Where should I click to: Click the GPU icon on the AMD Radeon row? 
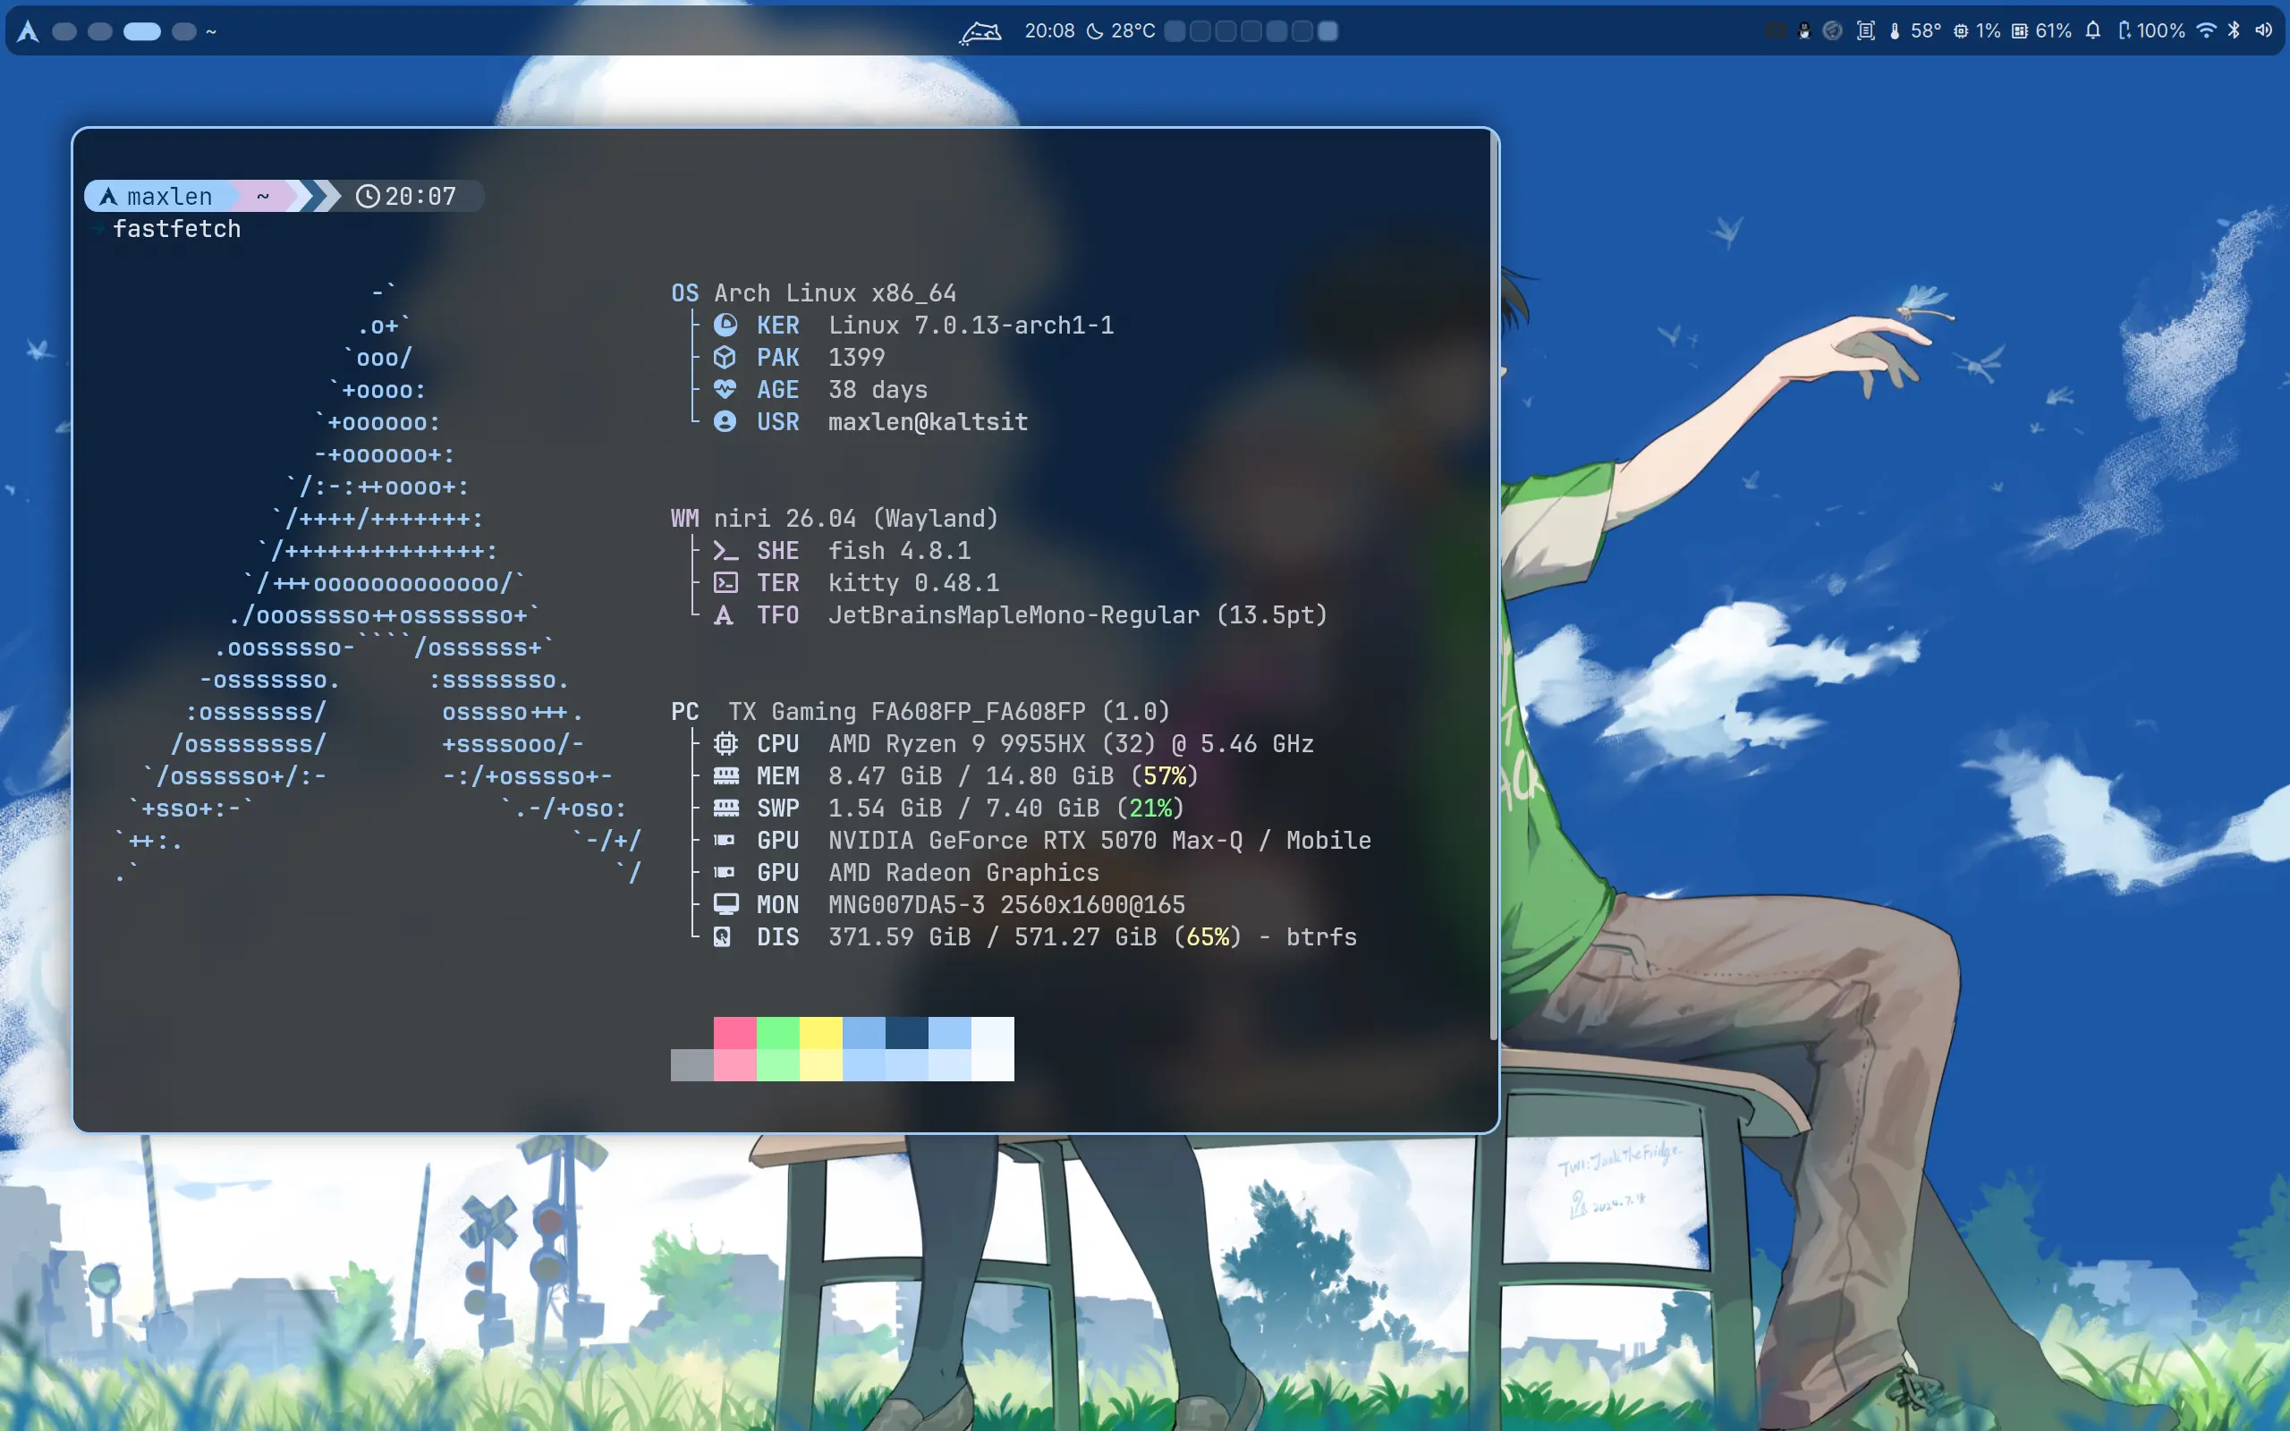[724, 873]
